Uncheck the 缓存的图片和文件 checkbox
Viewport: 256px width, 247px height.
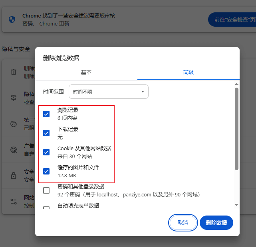pos(46,171)
